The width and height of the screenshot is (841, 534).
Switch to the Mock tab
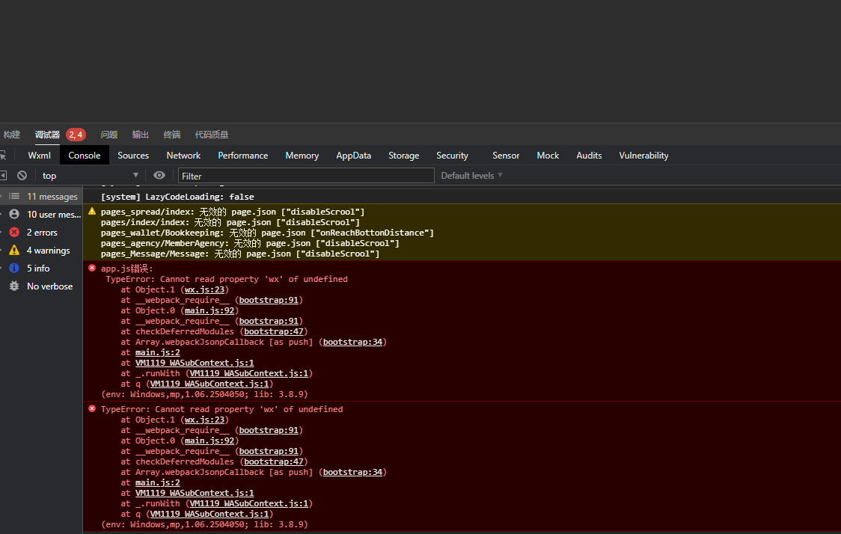click(x=548, y=156)
